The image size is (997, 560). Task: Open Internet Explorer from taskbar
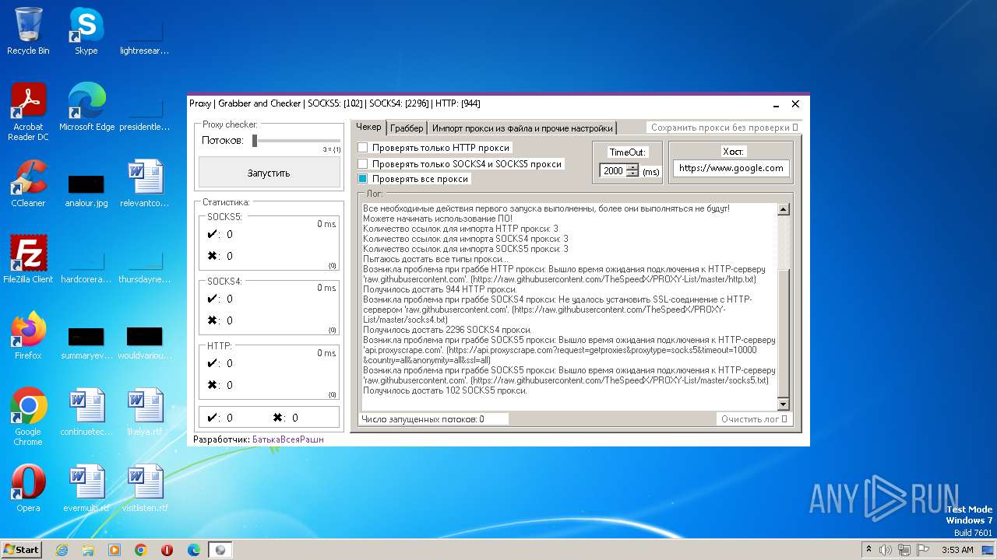point(62,550)
